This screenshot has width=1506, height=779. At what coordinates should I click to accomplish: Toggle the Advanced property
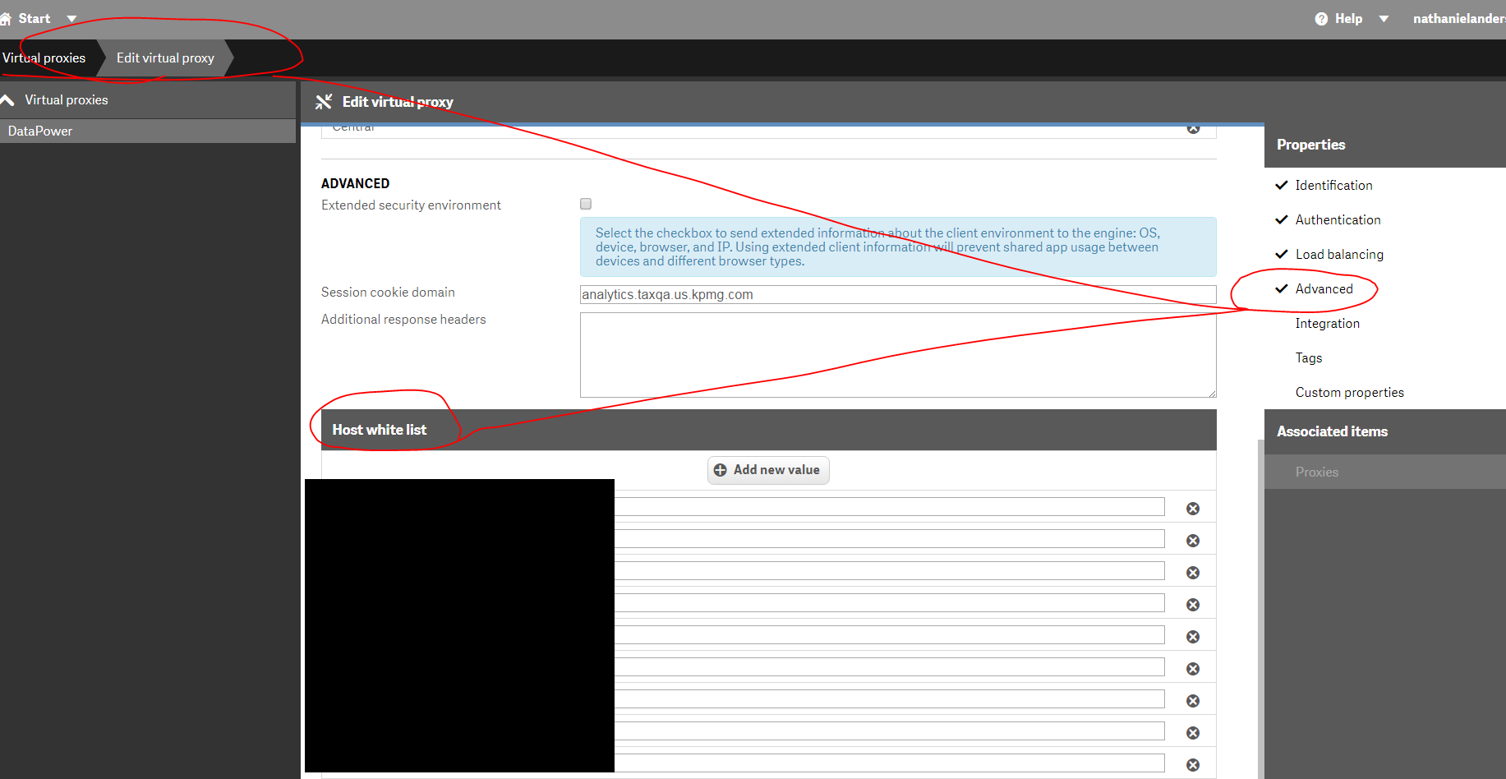click(1324, 289)
